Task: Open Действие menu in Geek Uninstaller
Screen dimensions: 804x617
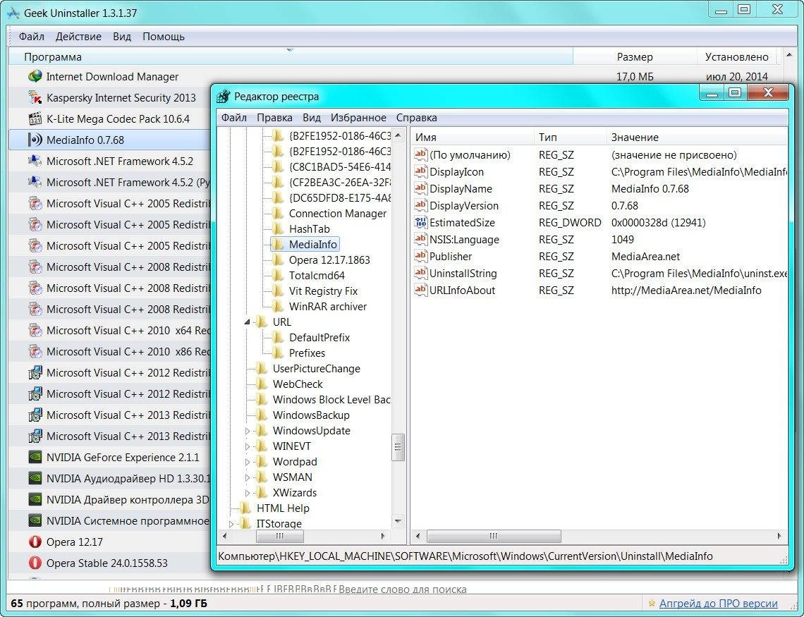Action: coord(78,37)
